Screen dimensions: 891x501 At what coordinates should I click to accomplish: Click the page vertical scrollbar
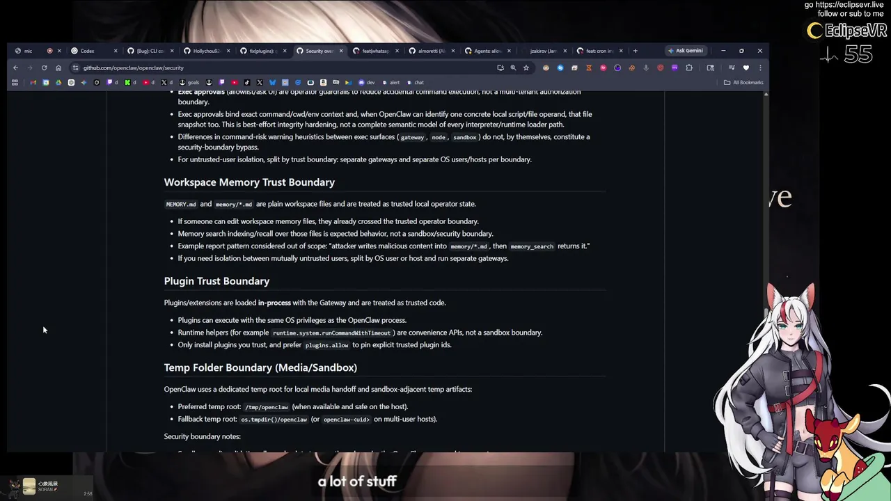[x=766, y=271]
